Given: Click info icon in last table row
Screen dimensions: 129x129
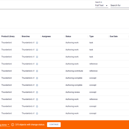Looking at the screenshot, I should click(37, 114).
